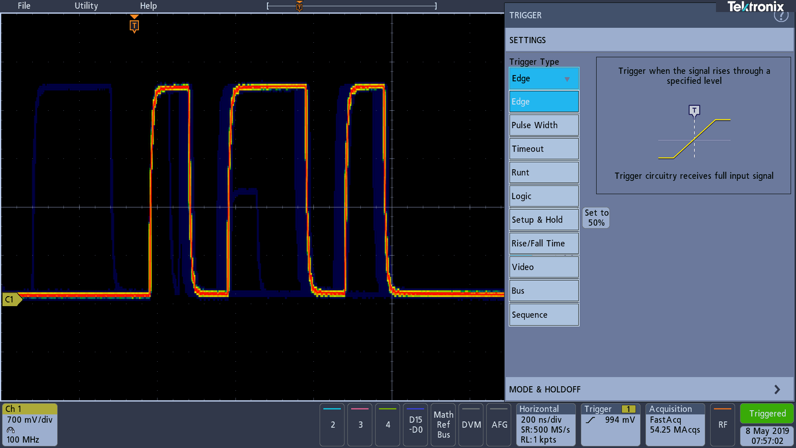Collapse the Settings section header
This screenshot has height=448, width=796.
649,40
